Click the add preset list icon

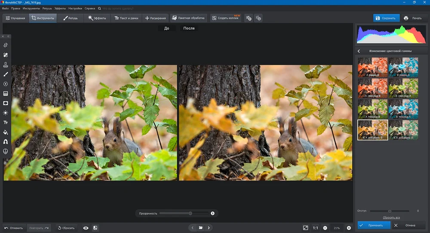tap(249, 18)
